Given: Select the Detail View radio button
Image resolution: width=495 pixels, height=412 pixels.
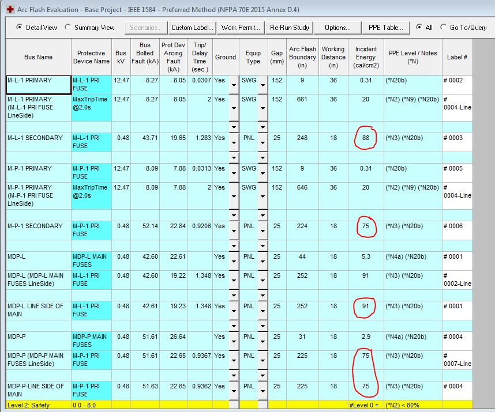Looking at the screenshot, I should pyautogui.click(x=19, y=27).
